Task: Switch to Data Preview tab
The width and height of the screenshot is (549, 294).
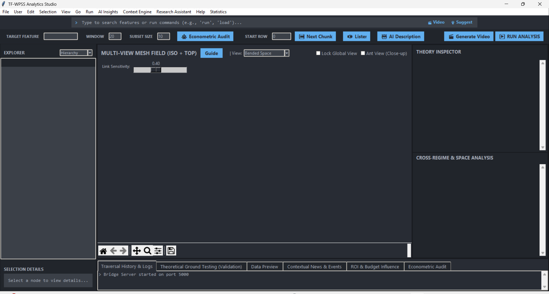Action: (264, 267)
